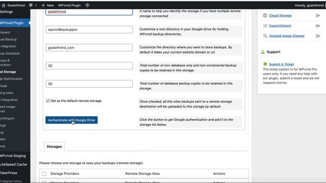Click the diamond icon in admin bar

[87, 5]
